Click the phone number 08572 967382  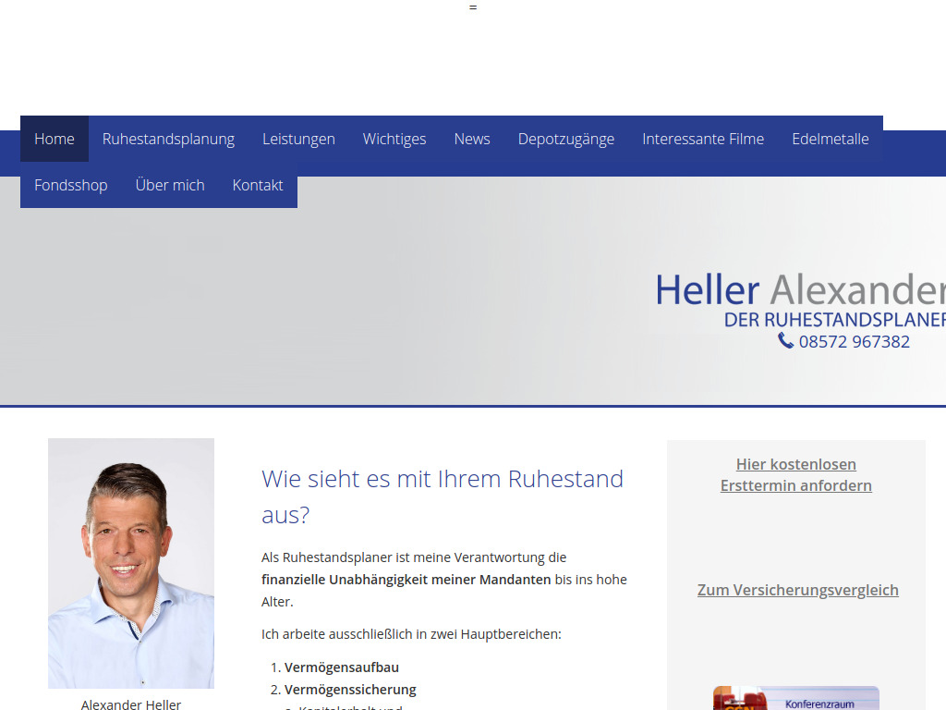point(855,341)
